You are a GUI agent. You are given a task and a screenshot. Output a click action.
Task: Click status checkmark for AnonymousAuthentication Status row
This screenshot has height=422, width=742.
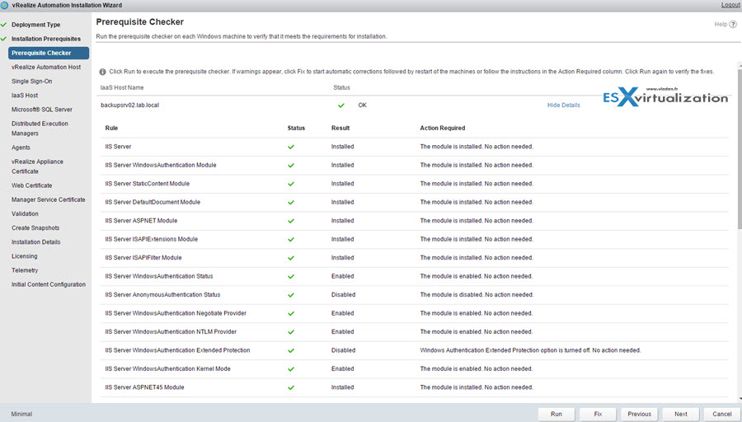pyautogui.click(x=291, y=295)
